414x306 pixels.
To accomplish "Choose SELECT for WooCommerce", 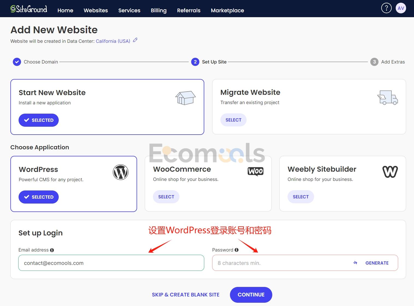I will tap(166, 197).
